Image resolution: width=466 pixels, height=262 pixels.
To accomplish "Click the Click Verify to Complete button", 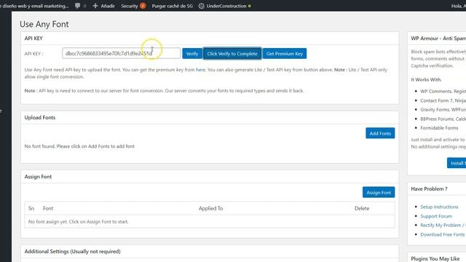I will coord(232,53).
